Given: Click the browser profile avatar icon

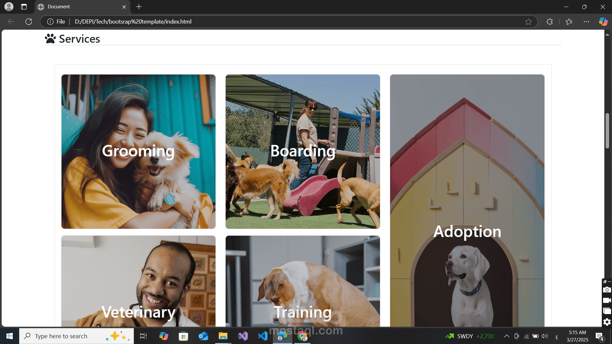Looking at the screenshot, I should click(x=9, y=7).
